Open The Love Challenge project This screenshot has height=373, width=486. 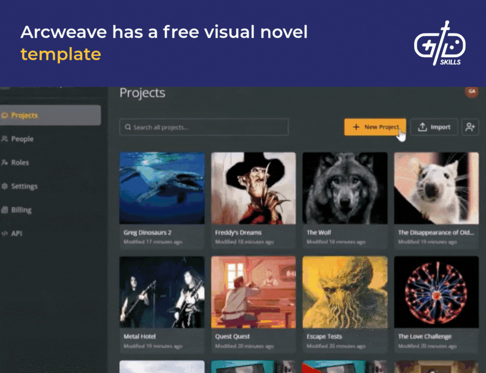436,293
